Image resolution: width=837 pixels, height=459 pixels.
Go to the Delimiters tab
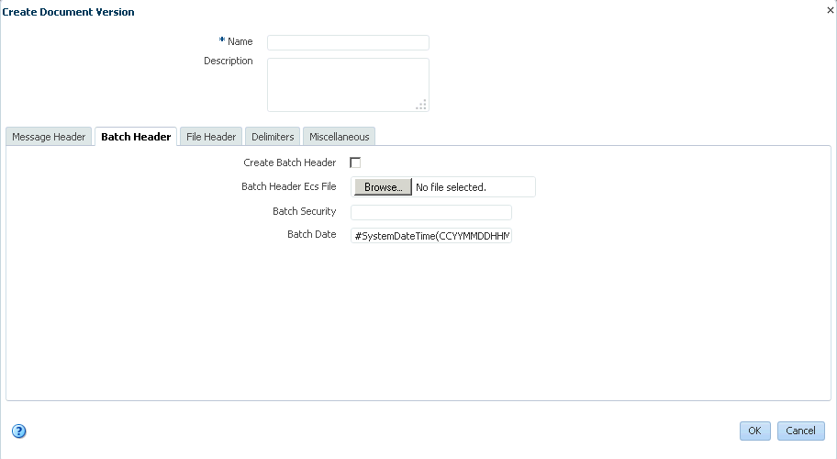273,137
